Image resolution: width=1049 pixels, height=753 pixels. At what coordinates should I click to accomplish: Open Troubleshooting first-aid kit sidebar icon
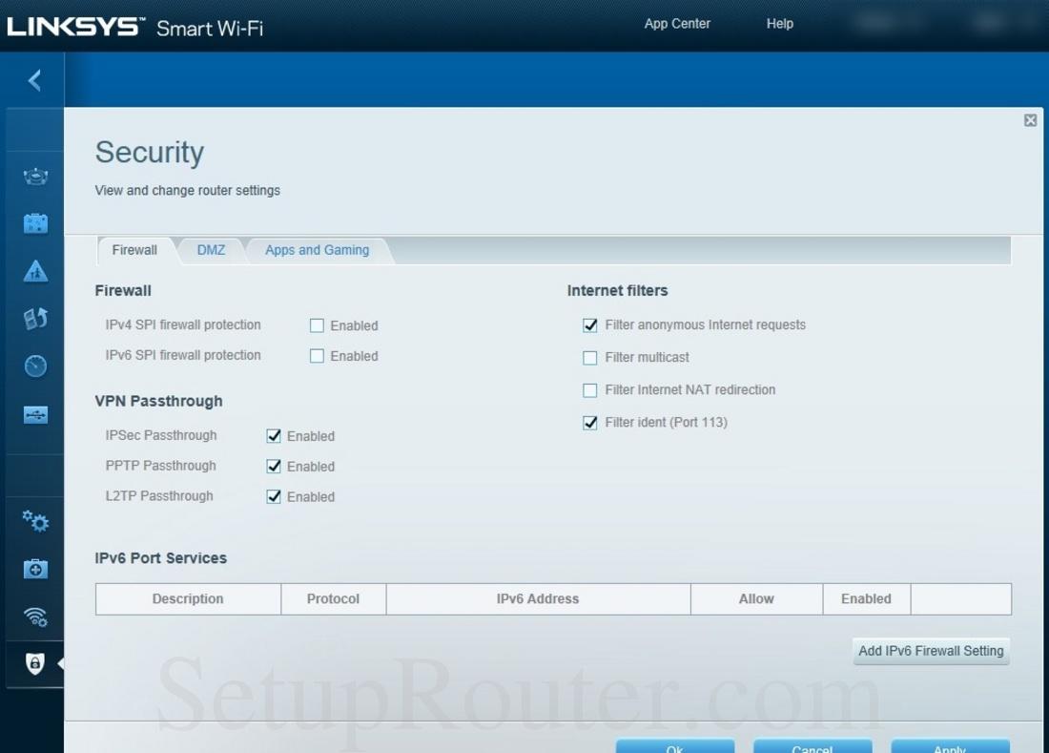coord(35,569)
